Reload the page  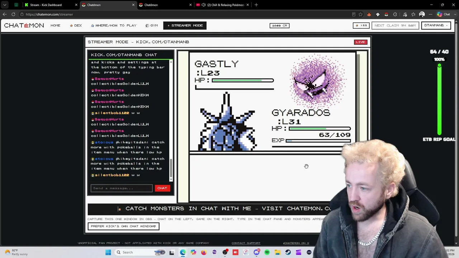coord(13,14)
